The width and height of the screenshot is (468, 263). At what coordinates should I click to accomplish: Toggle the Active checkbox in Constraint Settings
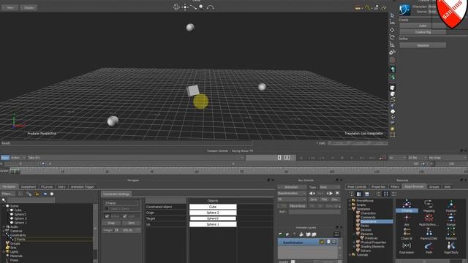tap(107, 216)
